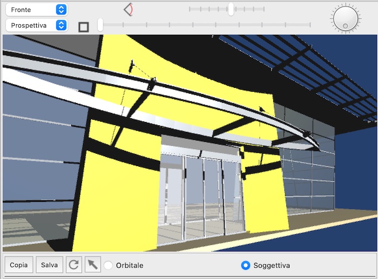Viewport: 378px width, 279px height.
Task: Click the square frame icon
Action: (84, 26)
